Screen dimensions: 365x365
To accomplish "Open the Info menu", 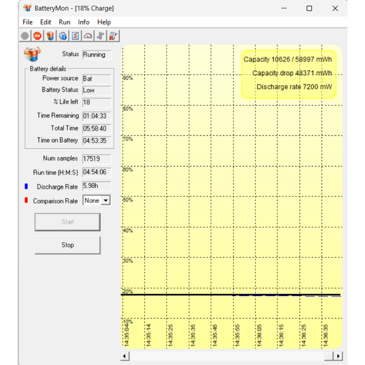I will pos(84,22).
